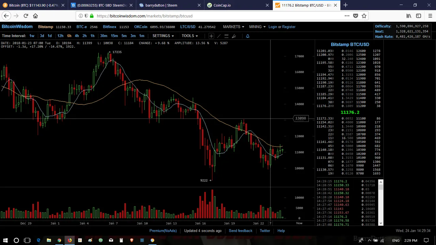Open Calculator from the taskbar

[x=121, y=240]
